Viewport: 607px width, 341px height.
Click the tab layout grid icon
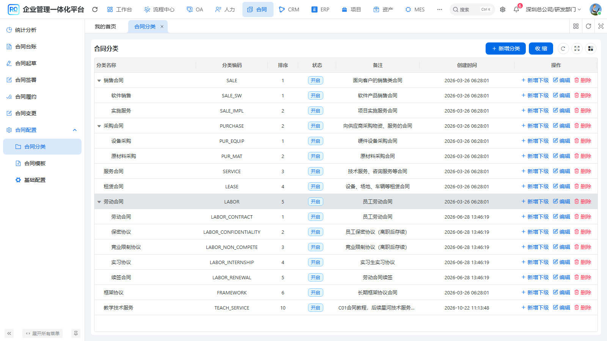pos(576,26)
